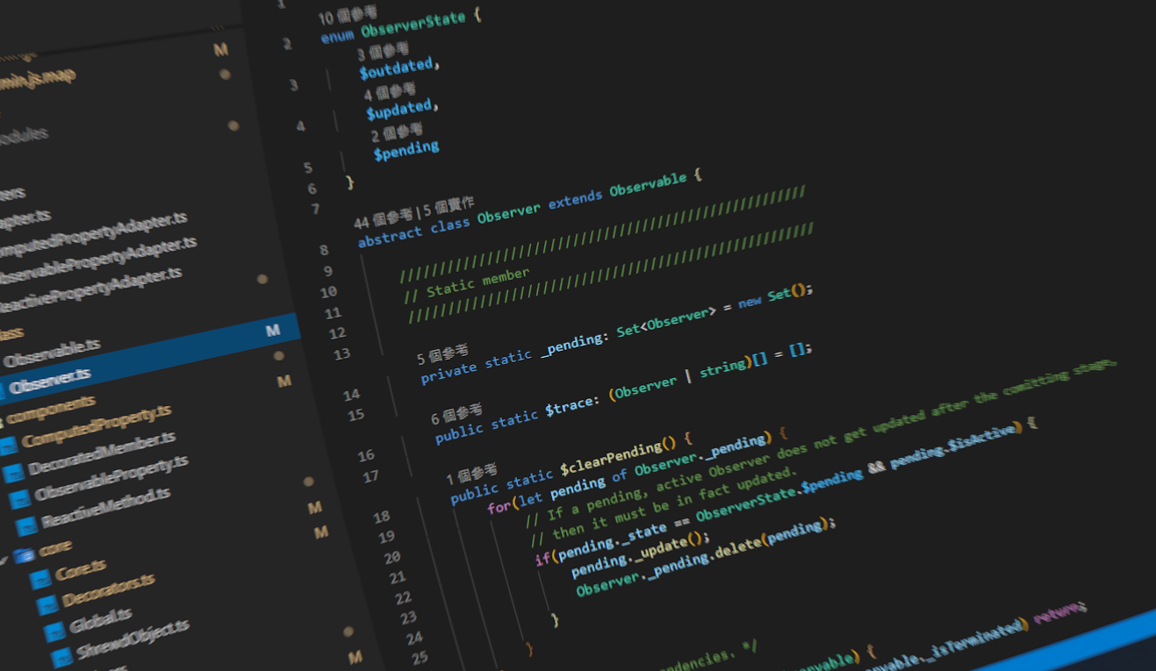1156x671 pixels.
Task: Click the TypeScript icon beside ShrewdObject.ts
Action: (61, 657)
